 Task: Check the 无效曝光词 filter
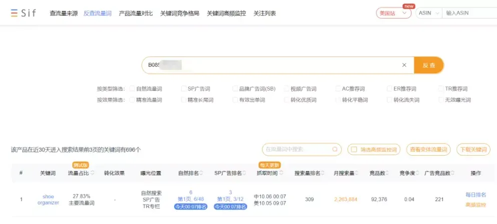(441, 100)
